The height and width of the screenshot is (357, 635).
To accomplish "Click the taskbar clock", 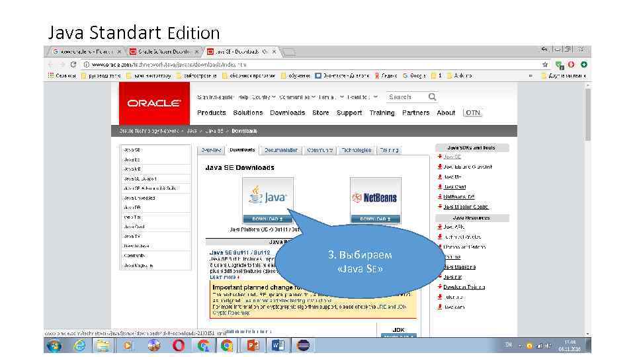I will tap(570, 345).
